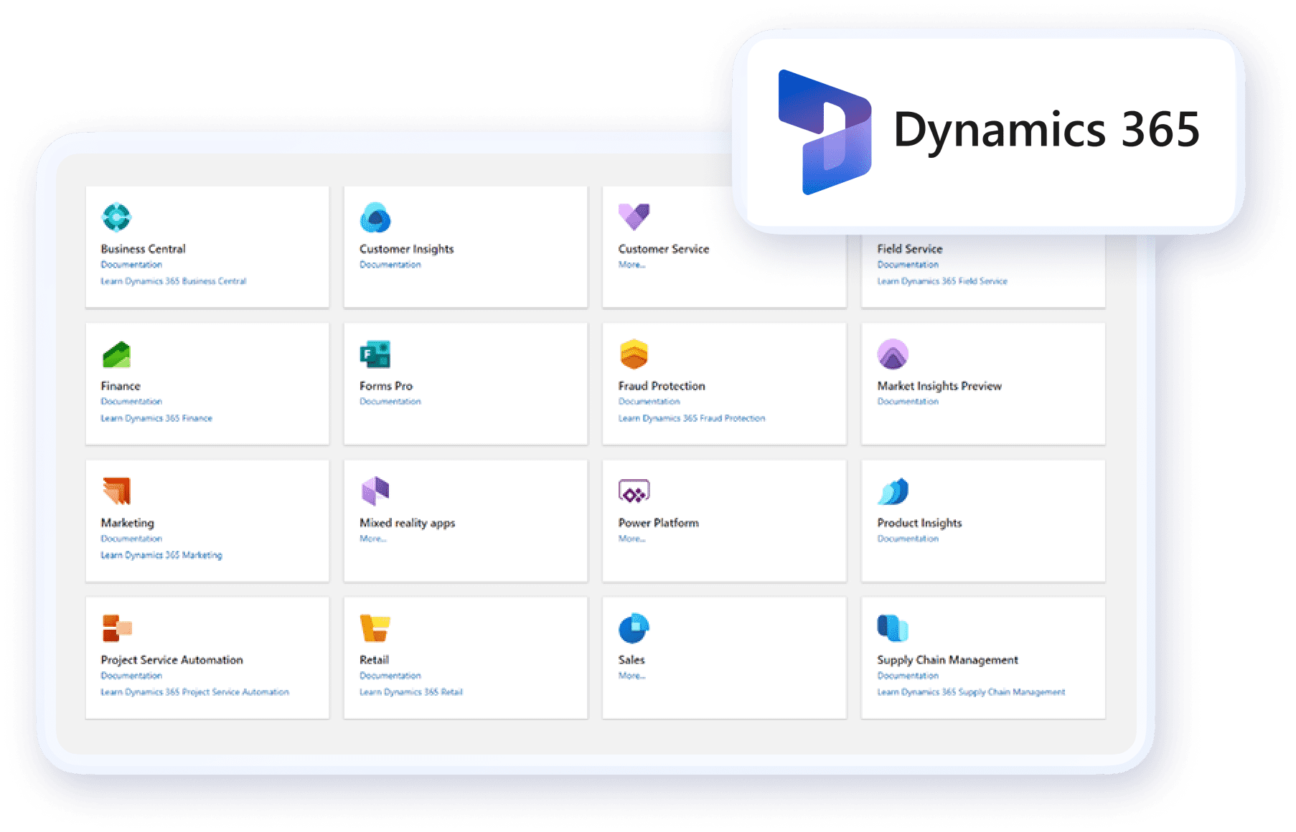Click the Dynamics 365 logo icon
This screenshot has height=832, width=1296.
click(825, 132)
